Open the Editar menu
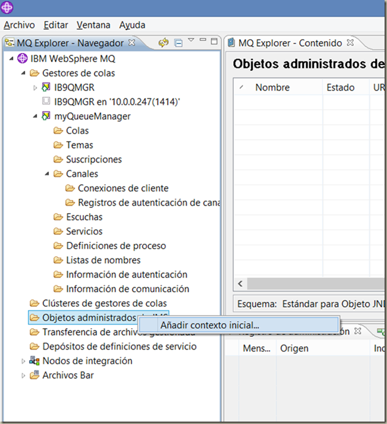The height and width of the screenshot is (424, 387). point(56,25)
